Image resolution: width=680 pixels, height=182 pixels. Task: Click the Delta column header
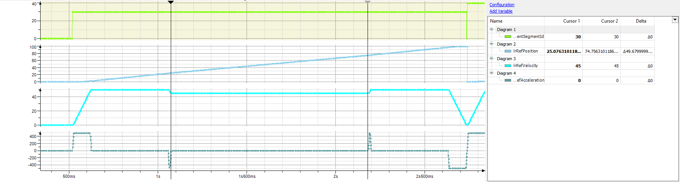click(641, 21)
